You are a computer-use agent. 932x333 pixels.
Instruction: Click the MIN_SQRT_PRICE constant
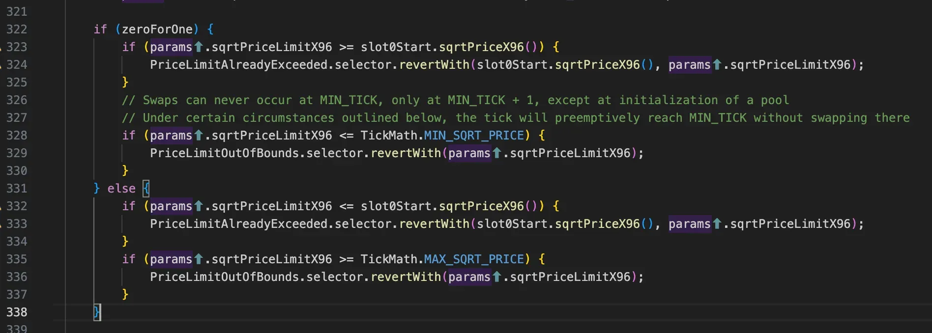pos(474,136)
